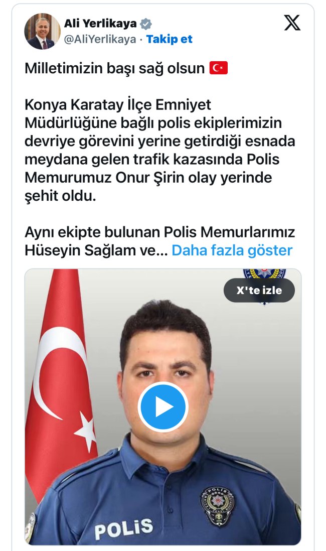Screen dimensions: 326x551
Task: Click the line 'Milletimizin başı sağ olsun'
Action: click(x=114, y=68)
